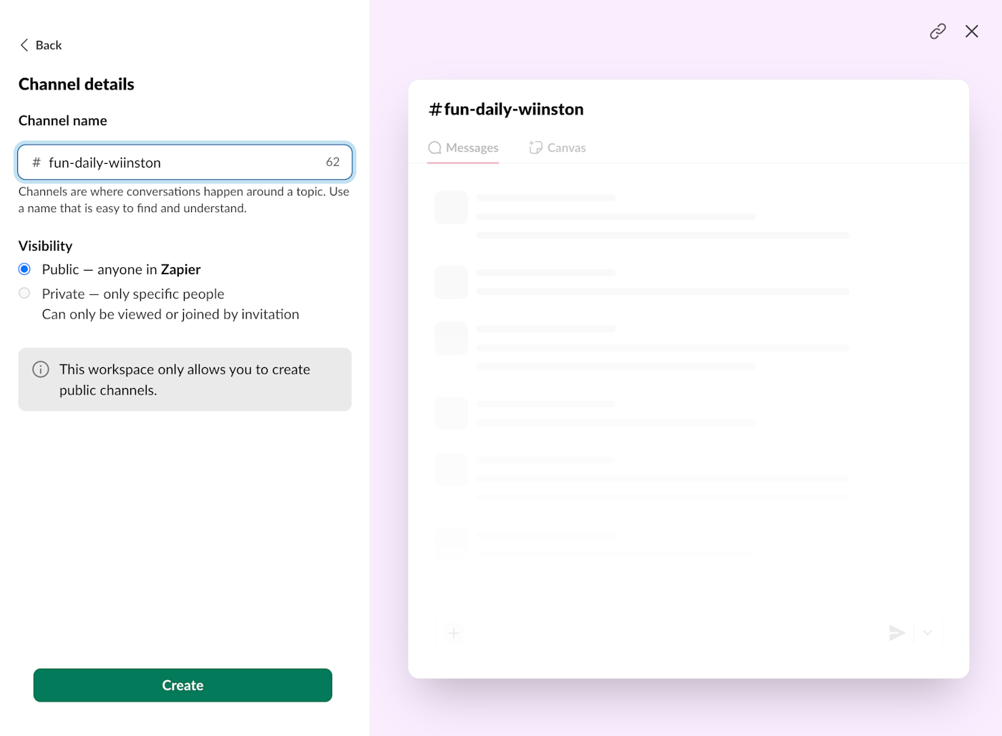
Task: Switch to the Messages tab
Action: [x=463, y=148]
